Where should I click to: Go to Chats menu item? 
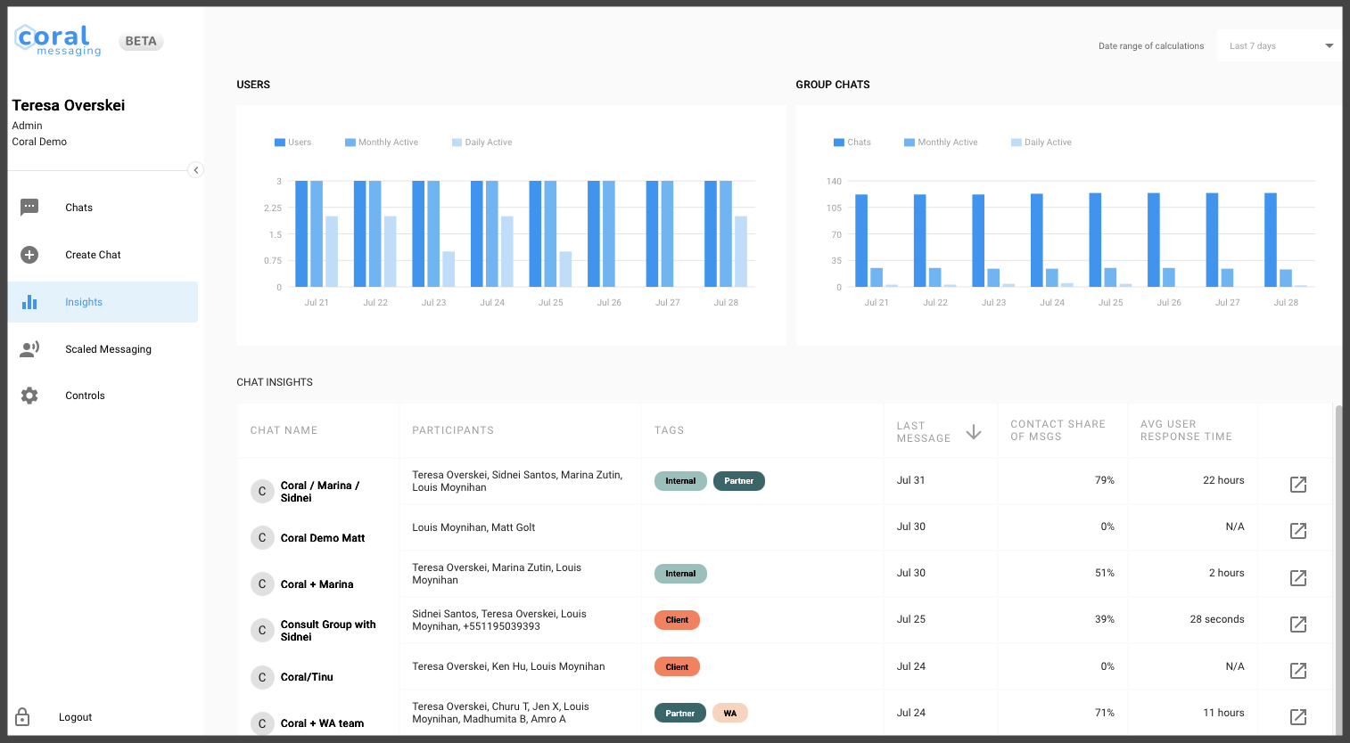point(103,208)
